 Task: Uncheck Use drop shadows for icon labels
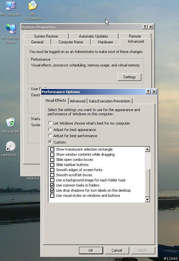coord(52,190)
